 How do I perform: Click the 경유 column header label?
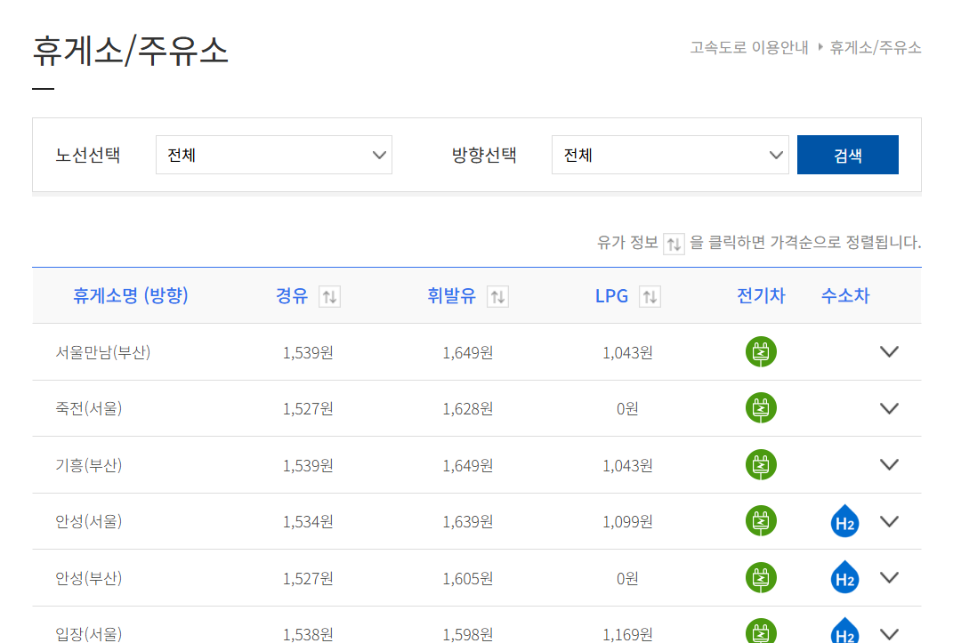(x=292, y=295)
